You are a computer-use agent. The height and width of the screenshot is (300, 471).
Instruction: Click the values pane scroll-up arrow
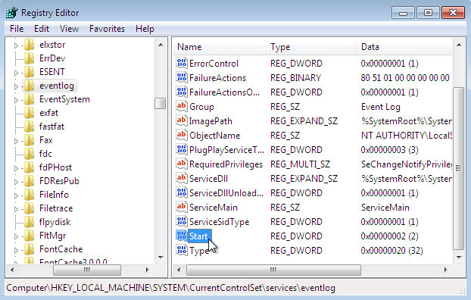pyautogui.click(x=459, y=45)
